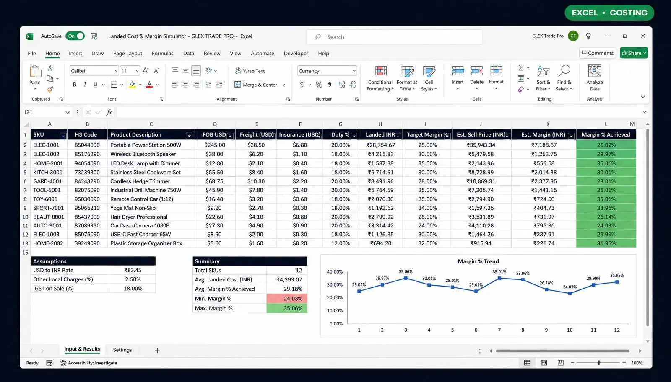Click the Insert Function fx icon
Screen dimensions: 671x382
(109, 112)
